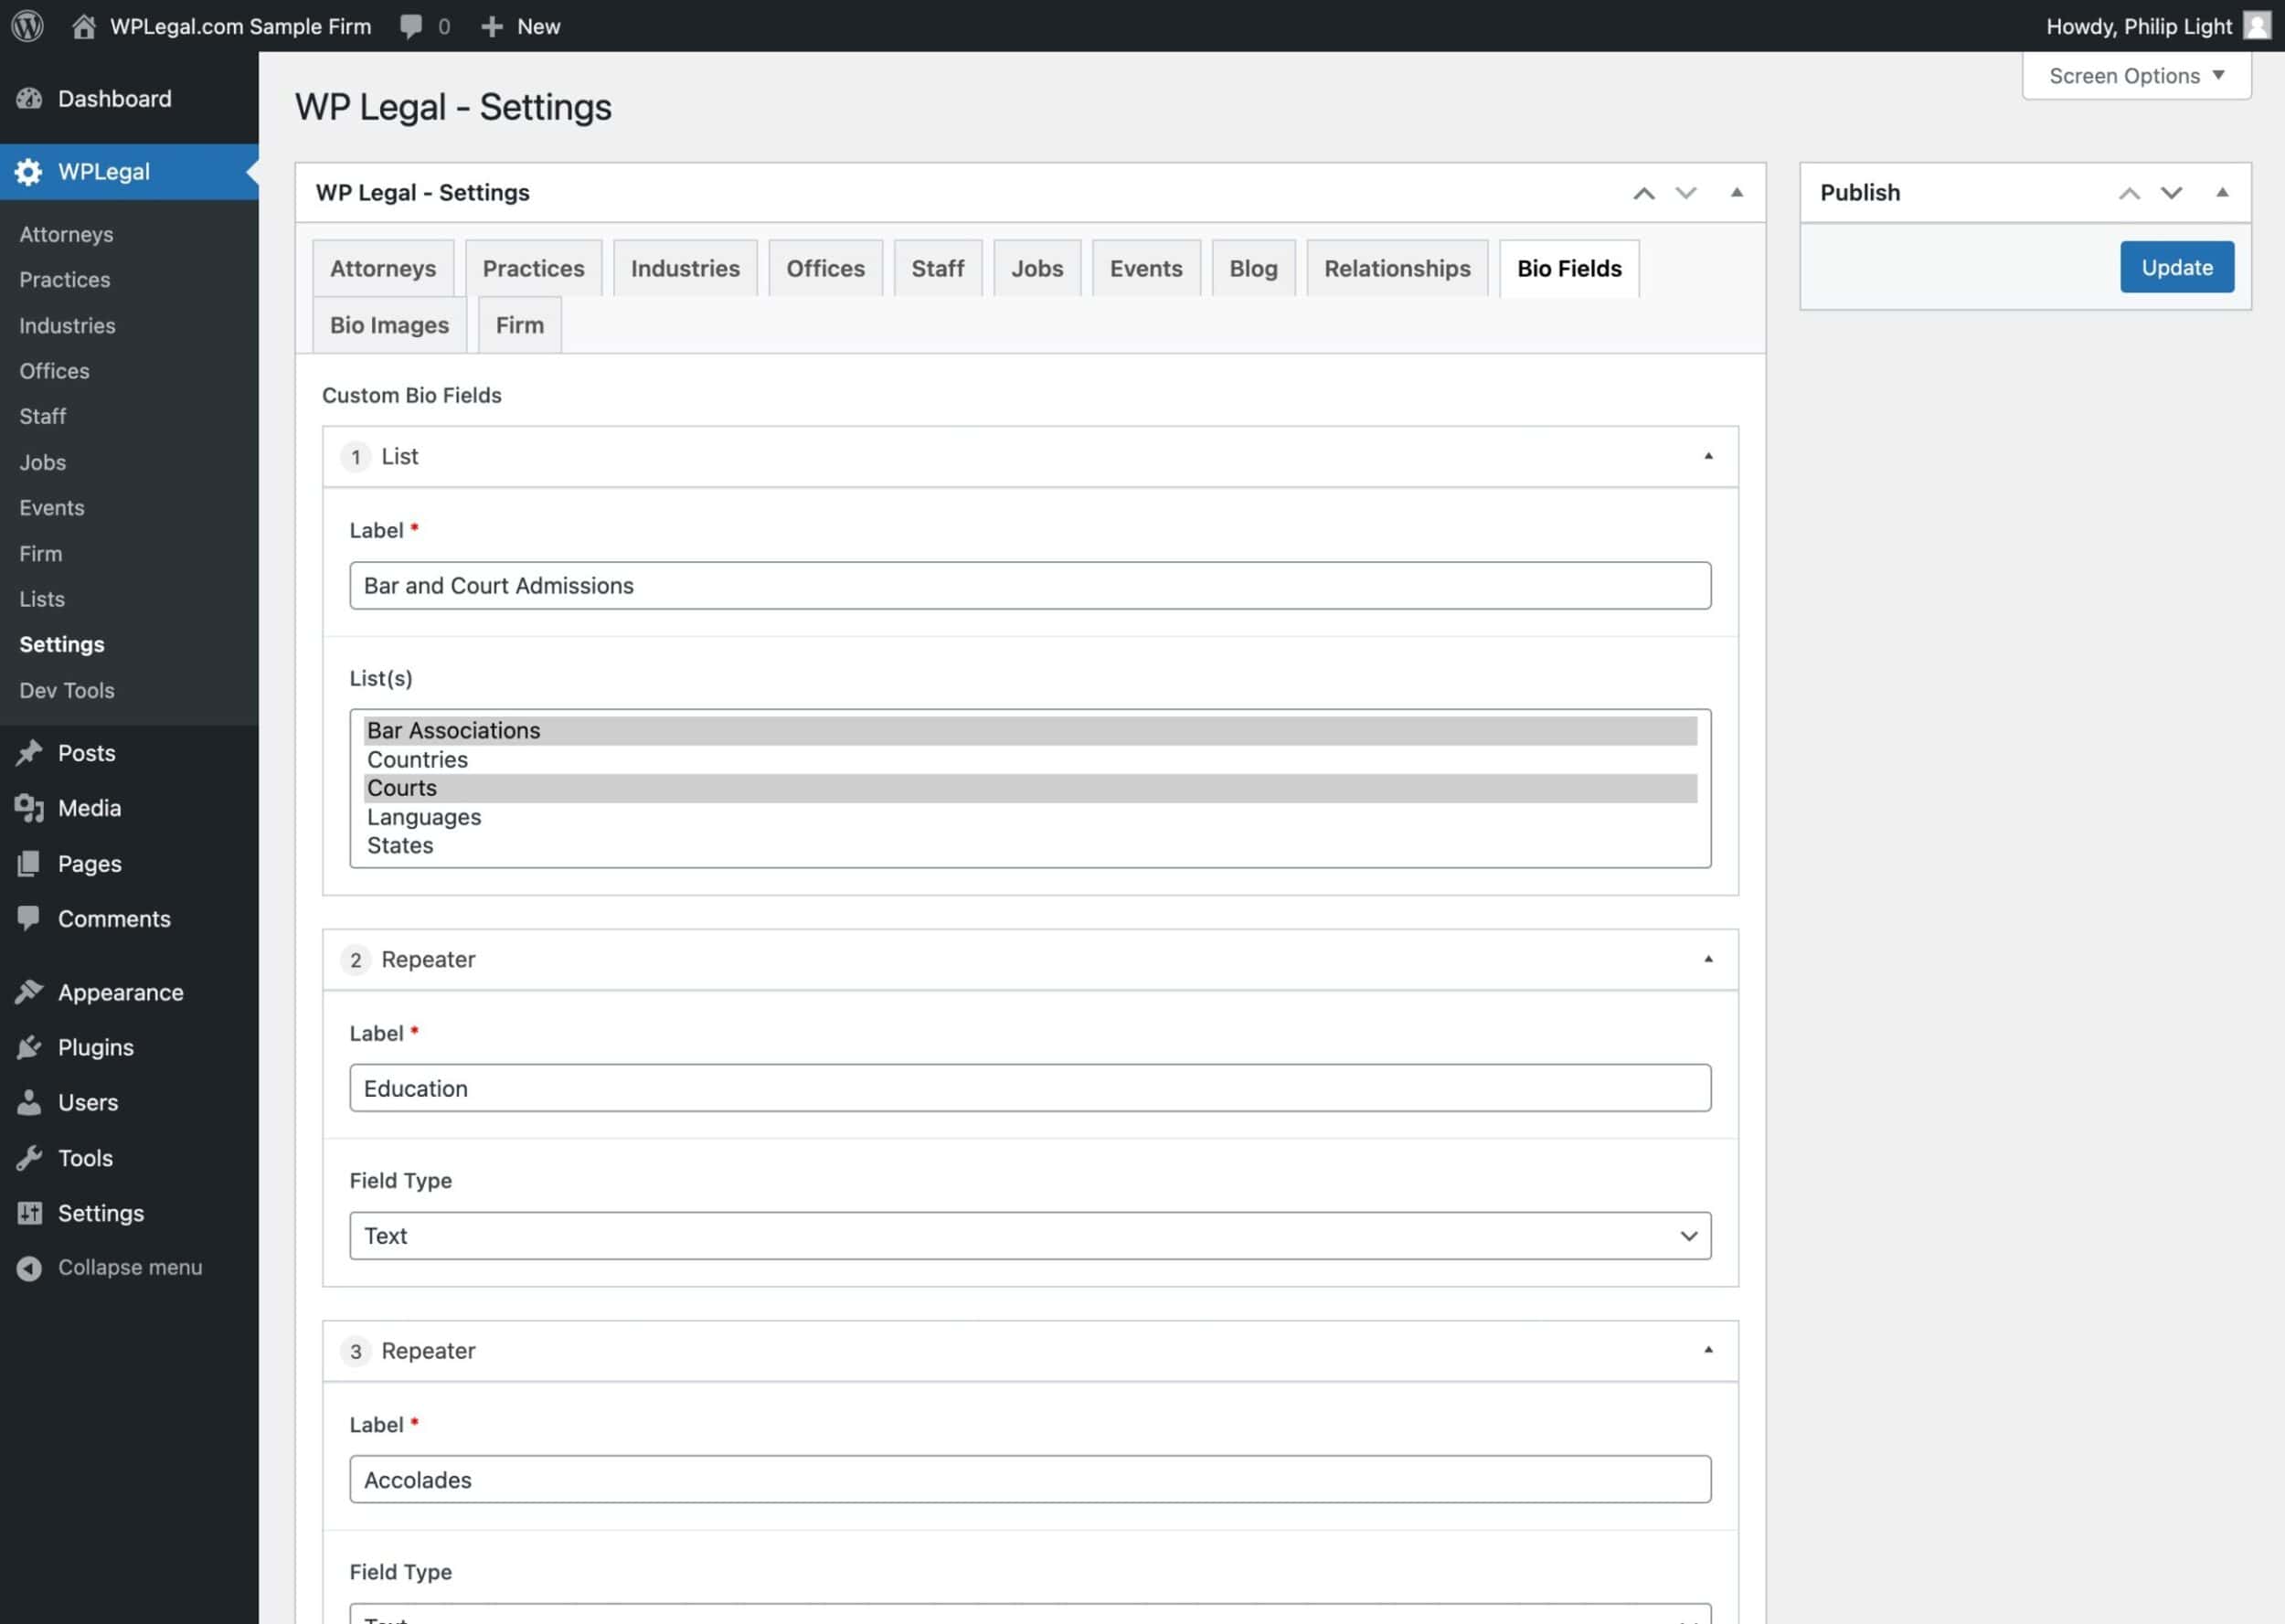
Task: Switch to the Attorneys tab
Action: [383, 268]
